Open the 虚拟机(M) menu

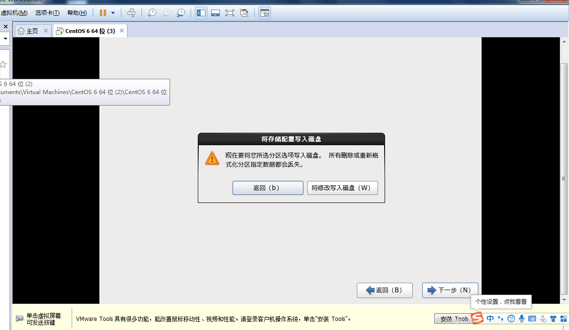pos(14,13)
